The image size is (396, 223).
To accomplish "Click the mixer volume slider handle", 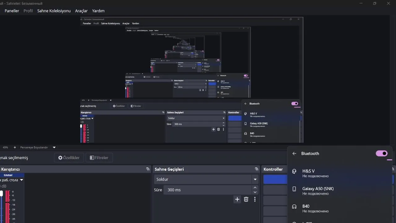I will (x=1, y=193).
